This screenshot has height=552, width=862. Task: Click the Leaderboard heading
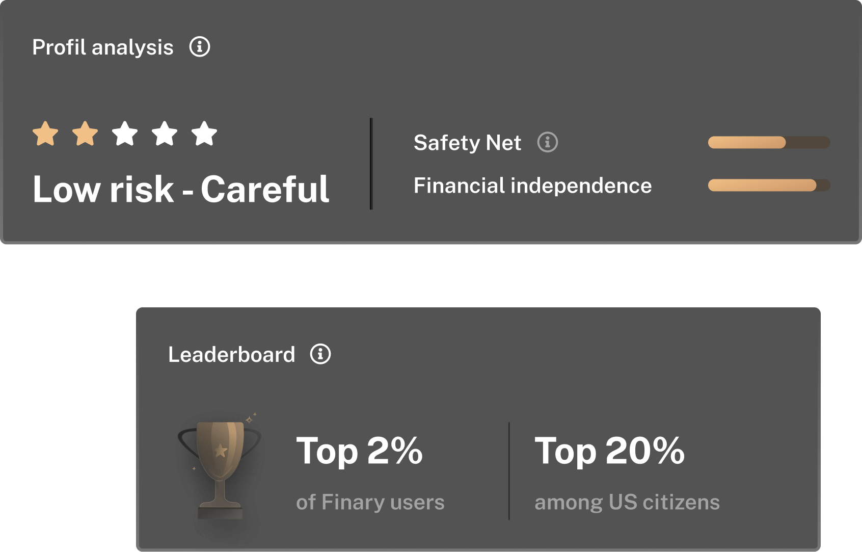231,355
